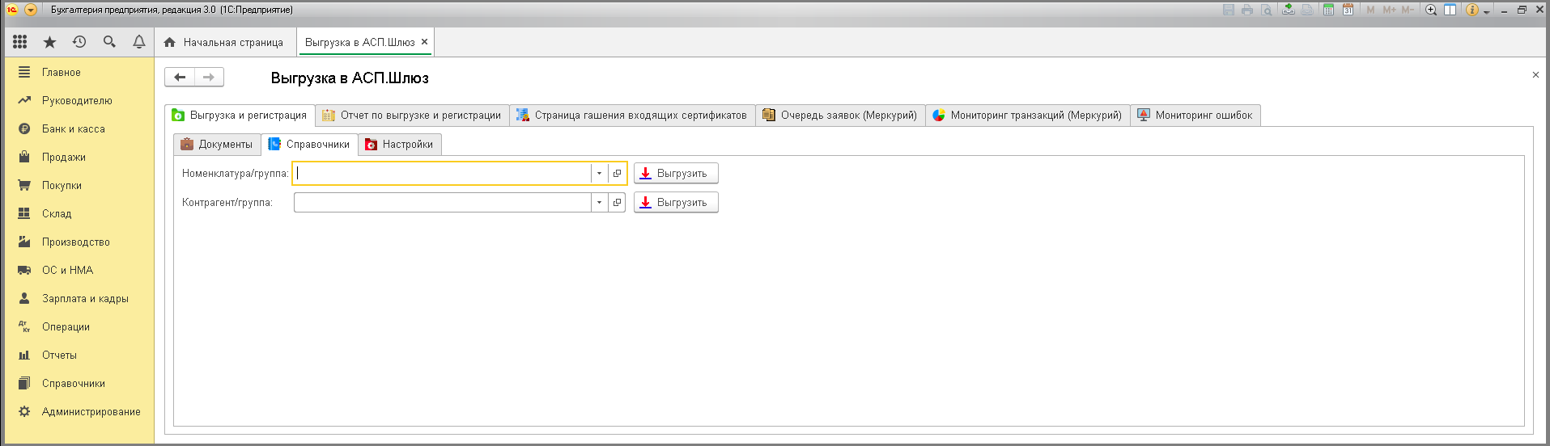
Task: Click Выгрузить next to Номенклатура/группа
Action: [x=676, y=173]
